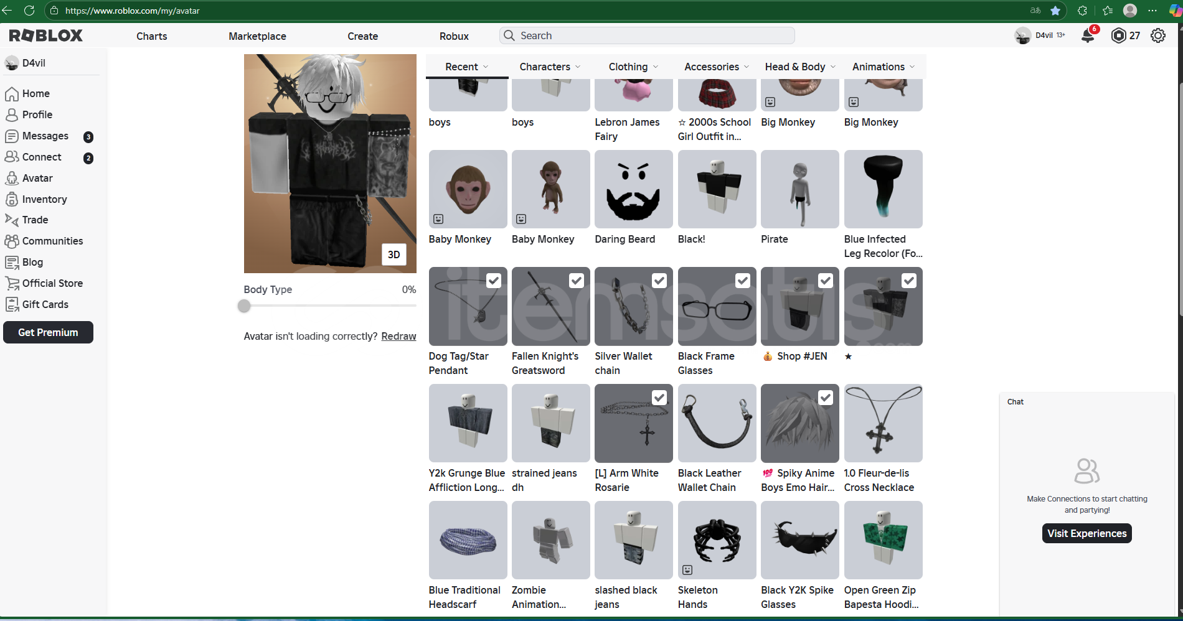
Task: Go to Inventory in the sidebar
Action: click(44, 199)
